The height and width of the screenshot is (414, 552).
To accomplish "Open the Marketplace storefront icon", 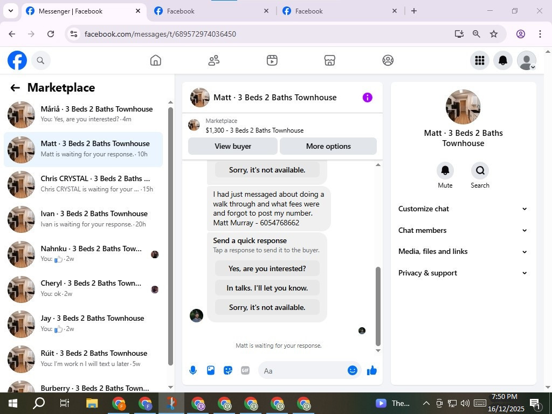I will [x=329, y=60].
